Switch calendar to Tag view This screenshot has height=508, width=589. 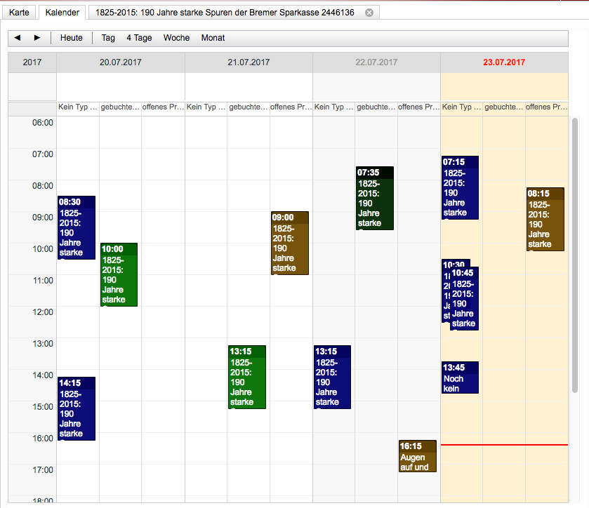point(108,38)
